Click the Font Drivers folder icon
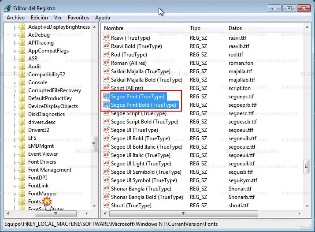315x232 pixels. (22, 162)
